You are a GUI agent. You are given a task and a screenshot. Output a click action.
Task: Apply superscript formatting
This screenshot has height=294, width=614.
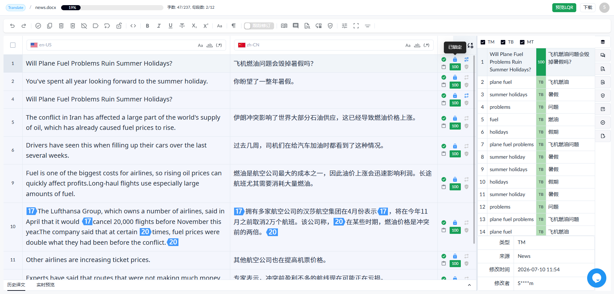point(206,26)
